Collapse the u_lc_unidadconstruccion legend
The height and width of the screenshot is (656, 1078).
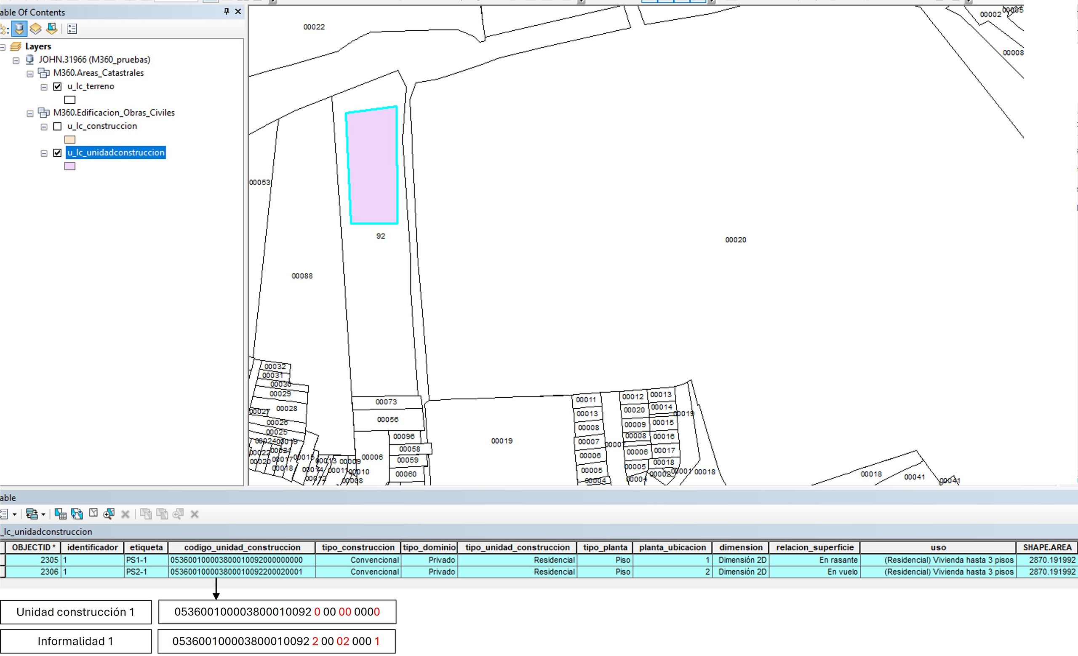[44, 154]
